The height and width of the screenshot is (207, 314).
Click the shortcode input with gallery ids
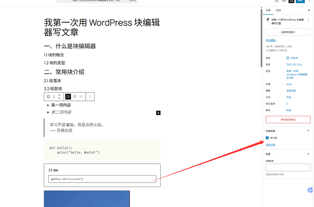coord(102,179)
